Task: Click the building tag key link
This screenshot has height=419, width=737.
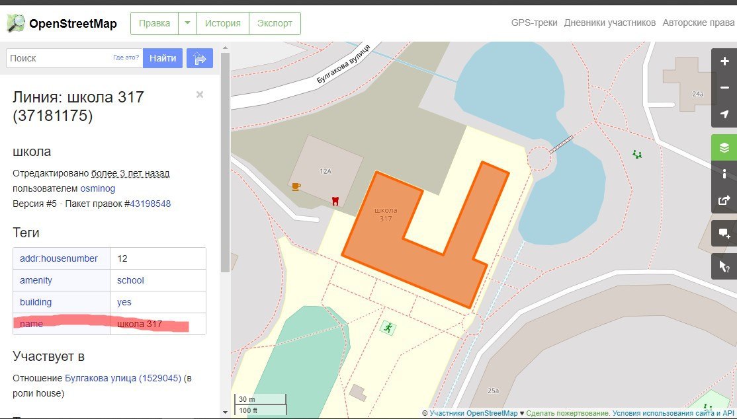Action: tap(36, 302)
